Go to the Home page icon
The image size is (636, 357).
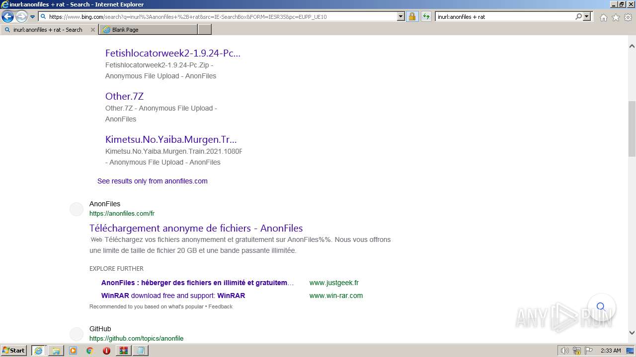(603, 17)
